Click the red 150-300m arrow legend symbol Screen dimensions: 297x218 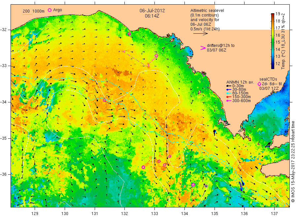coord(229,97)
